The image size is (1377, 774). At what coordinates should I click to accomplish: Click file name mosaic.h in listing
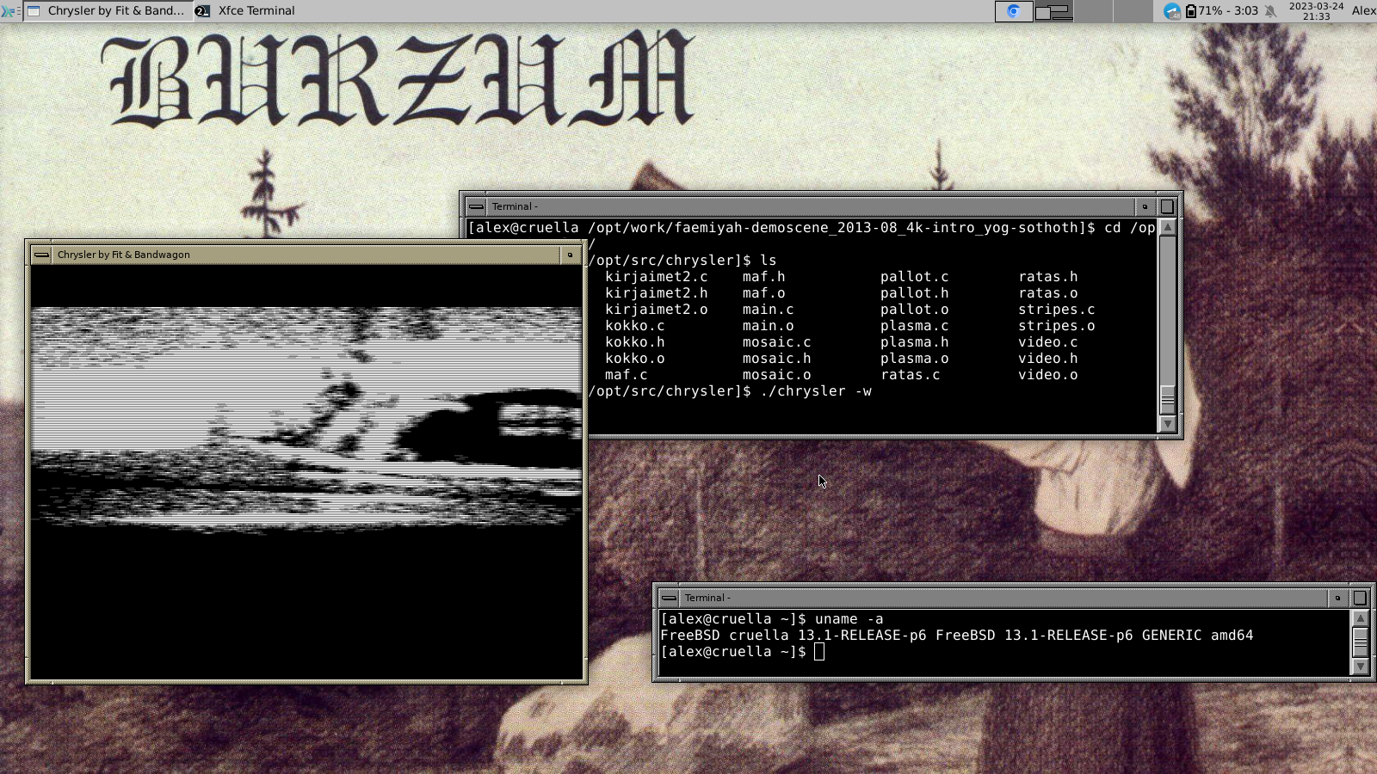[776, 359]
